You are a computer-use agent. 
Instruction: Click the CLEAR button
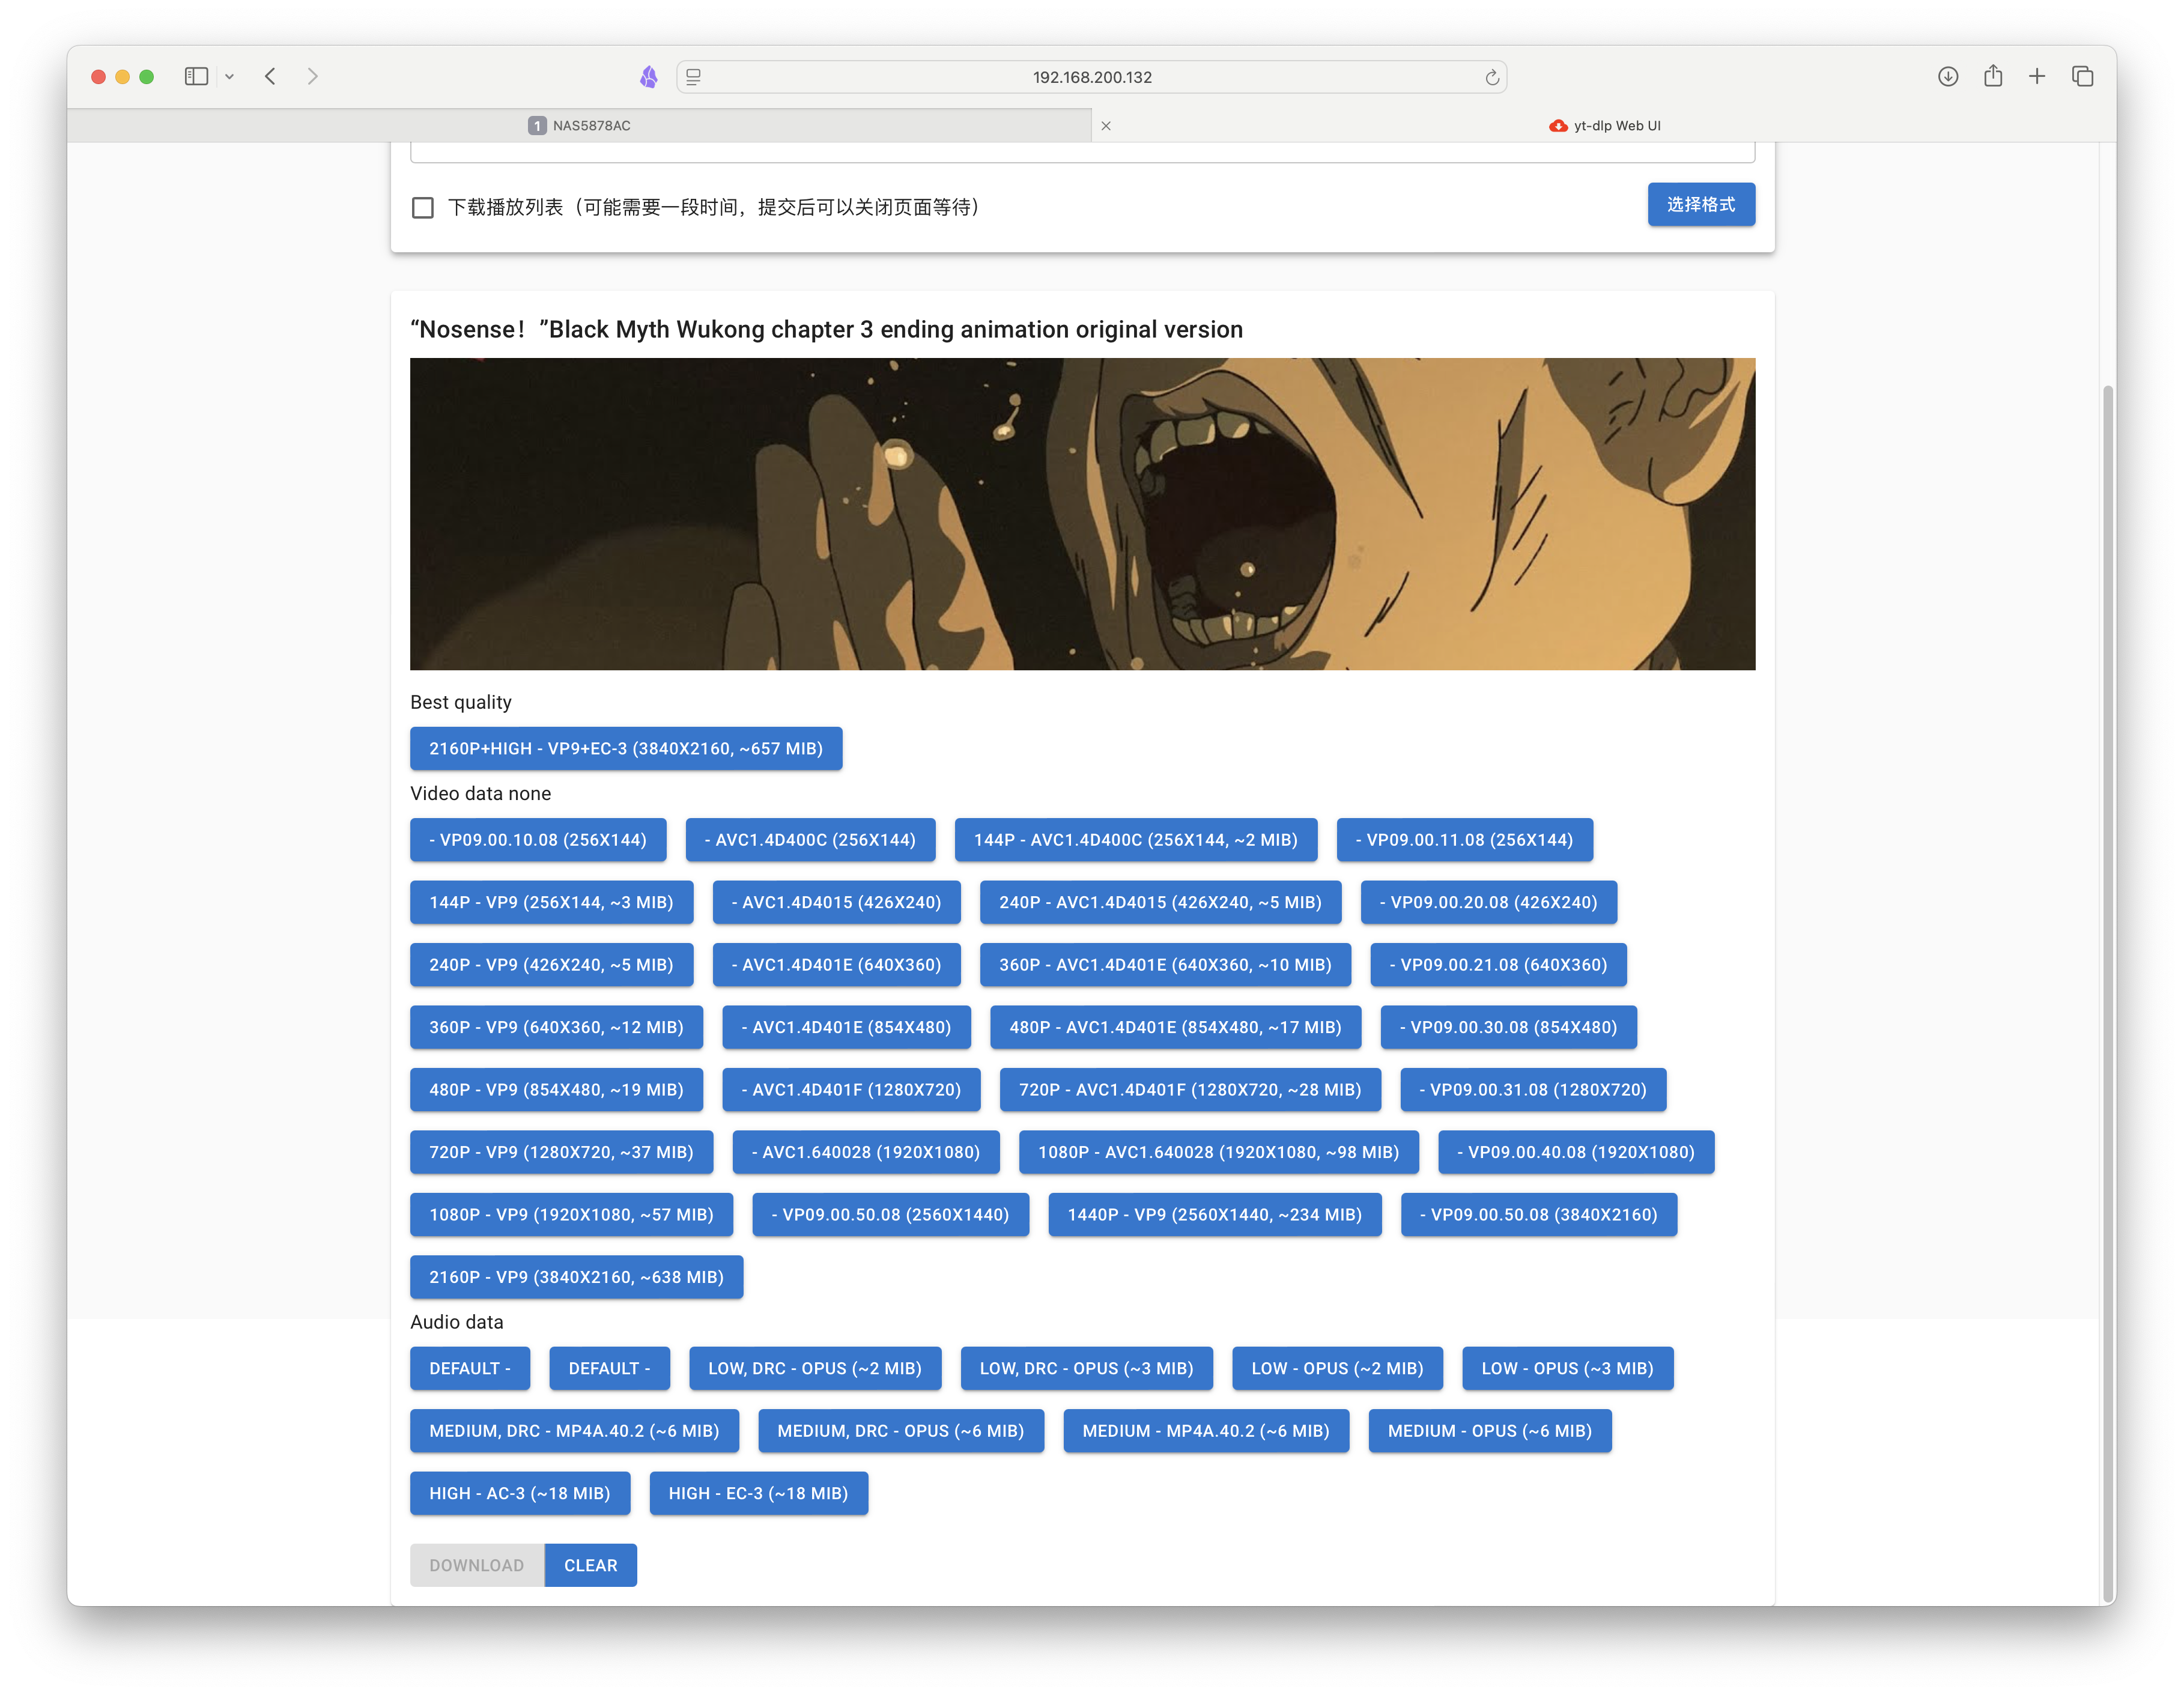(591, 1566)
